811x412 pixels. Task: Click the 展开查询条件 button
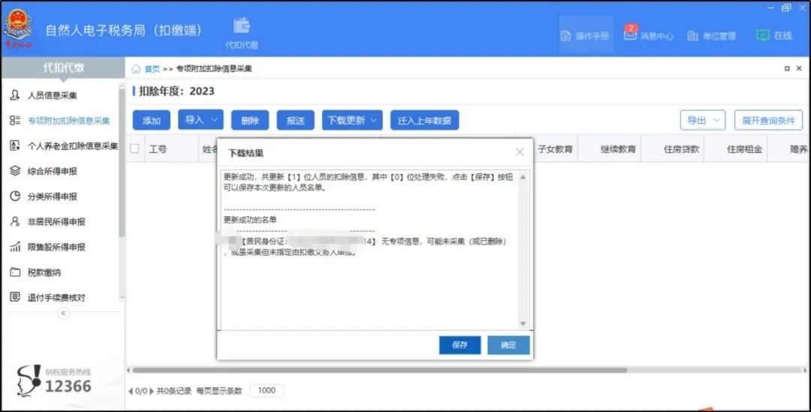767,120
